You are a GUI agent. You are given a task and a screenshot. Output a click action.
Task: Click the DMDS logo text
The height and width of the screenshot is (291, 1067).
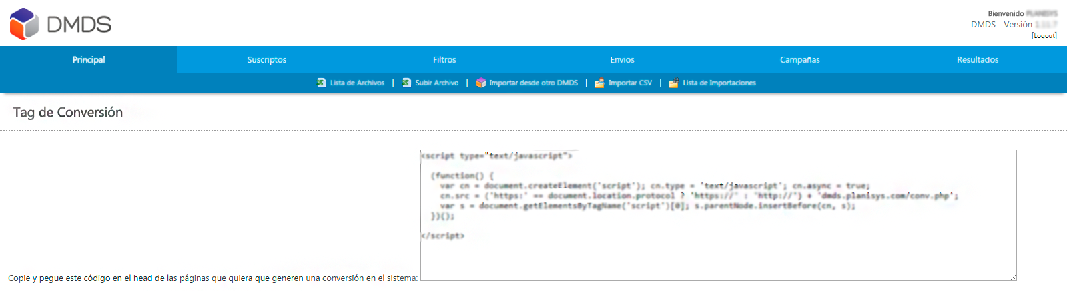[x=79, y=25]
